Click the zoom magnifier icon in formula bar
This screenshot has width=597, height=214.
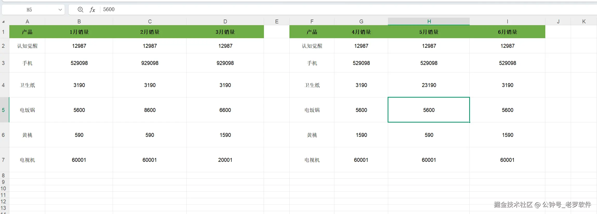pyautogui.click(x=81, y=10)
